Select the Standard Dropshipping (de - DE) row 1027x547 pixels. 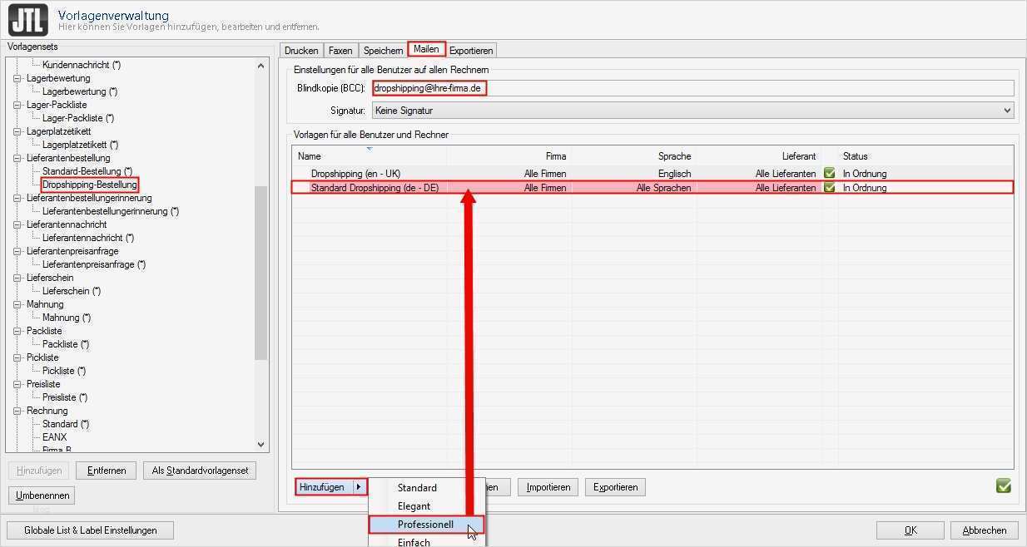point(652,188)
